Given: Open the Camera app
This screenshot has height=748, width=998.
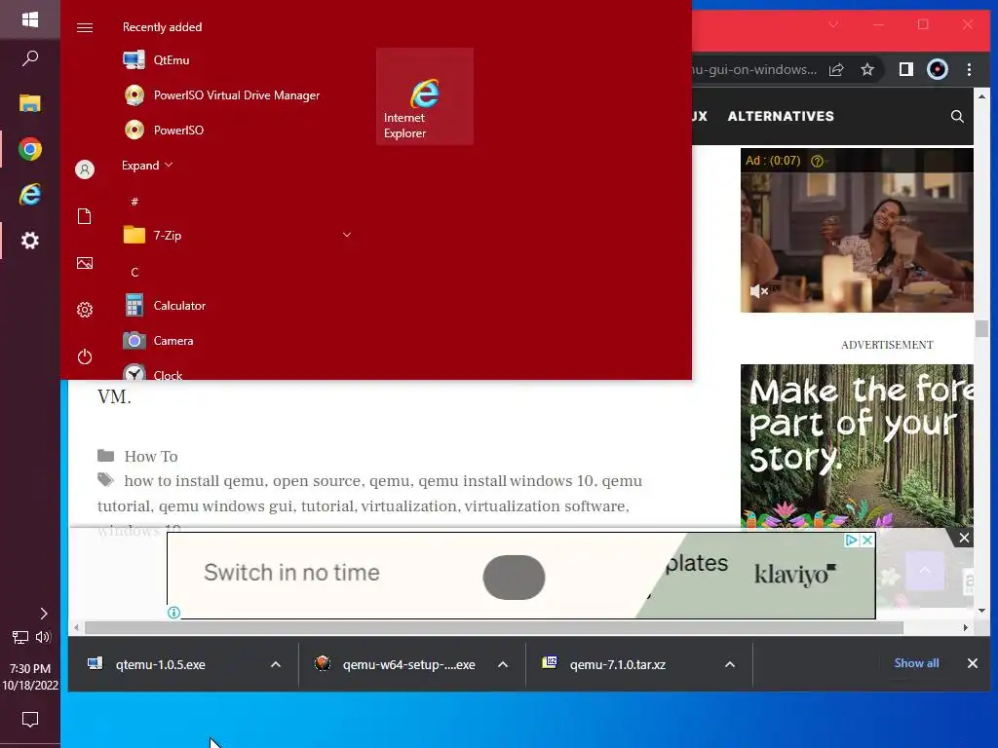Looking at the screenshot, I should 236,340.
